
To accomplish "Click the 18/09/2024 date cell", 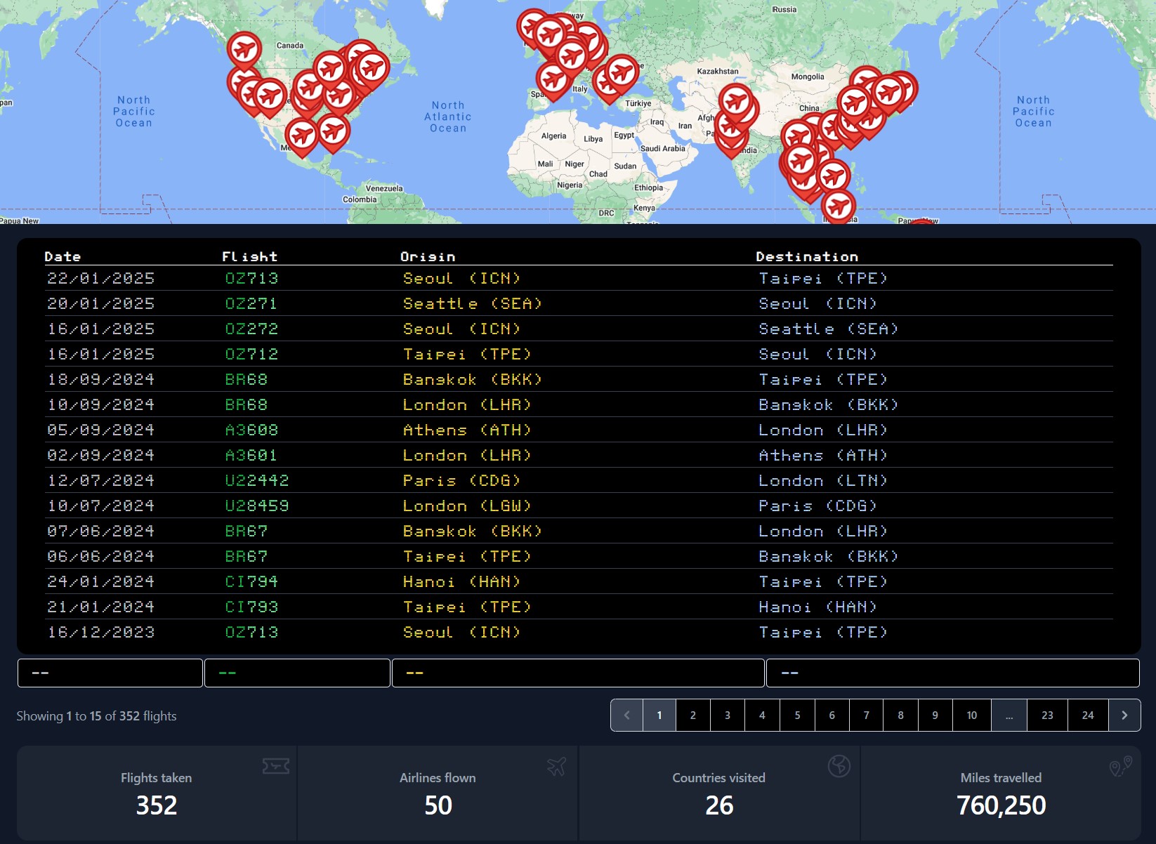I will [x=100, y=379].
